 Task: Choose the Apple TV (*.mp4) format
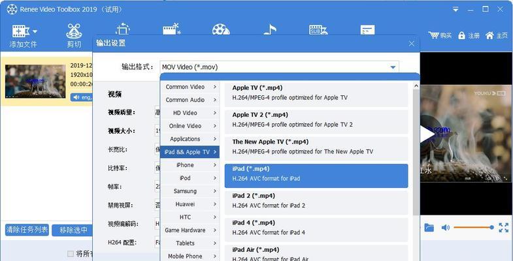(316, 95)
